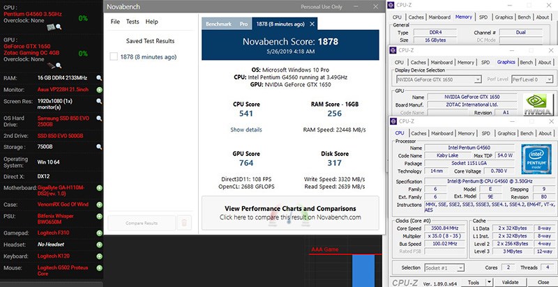Click the green plus on the Headset row
This screenshot has width=558, height=287.
point(99,245)
